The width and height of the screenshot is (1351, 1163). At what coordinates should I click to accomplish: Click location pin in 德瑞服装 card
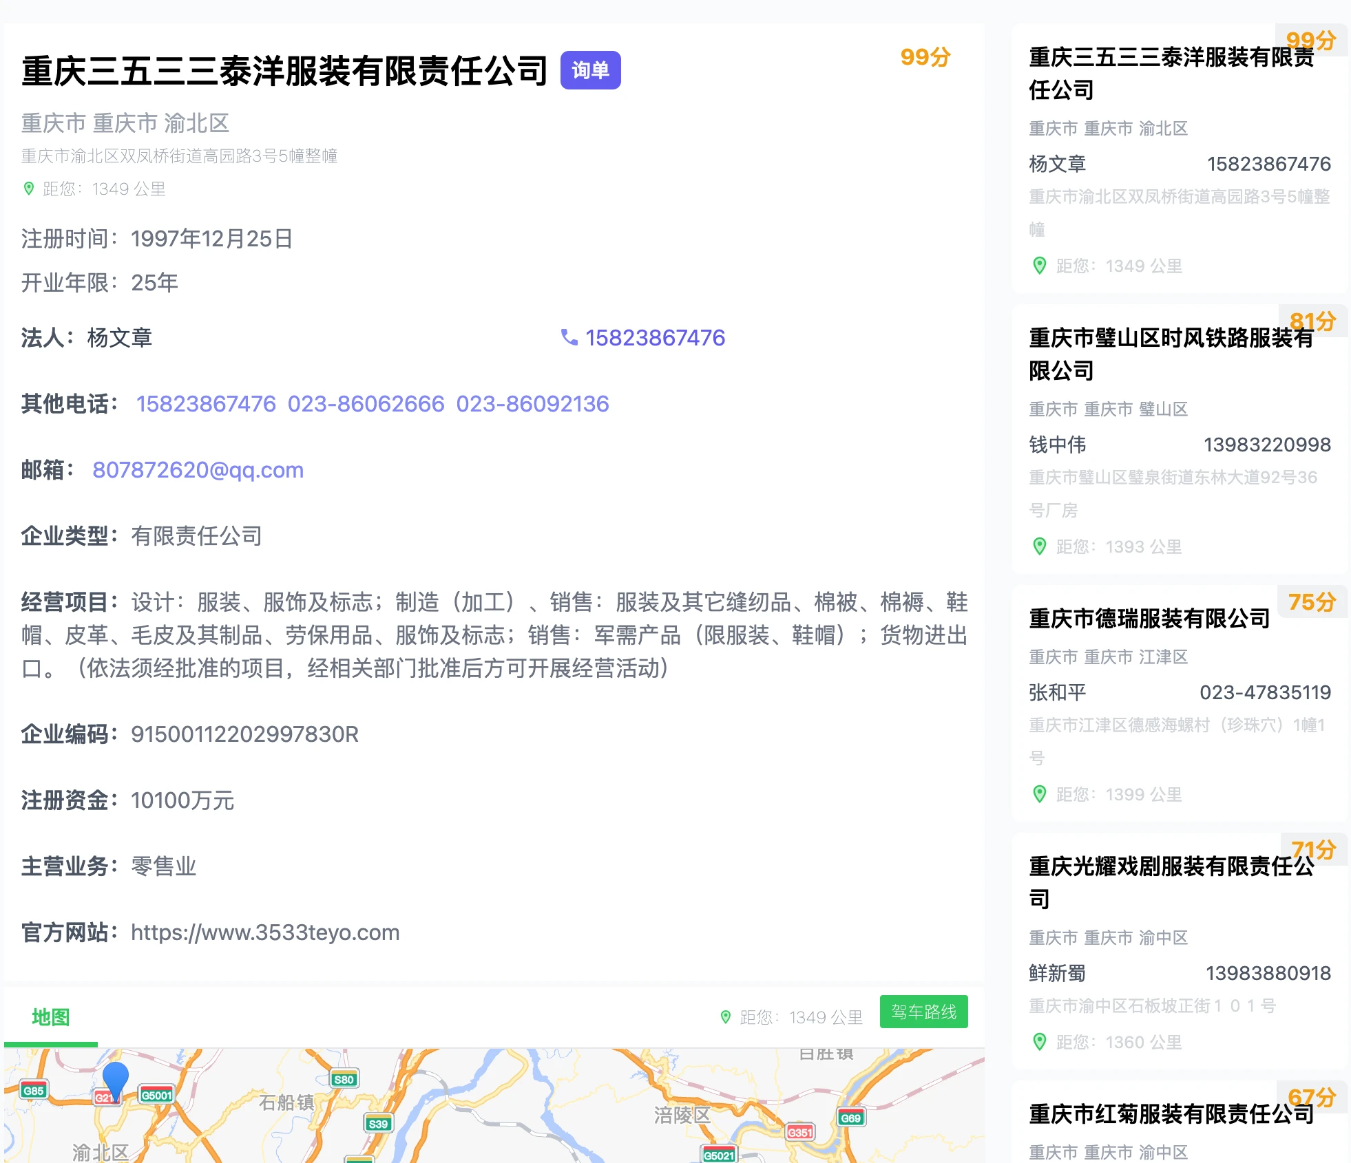(x=1040, y=794)
